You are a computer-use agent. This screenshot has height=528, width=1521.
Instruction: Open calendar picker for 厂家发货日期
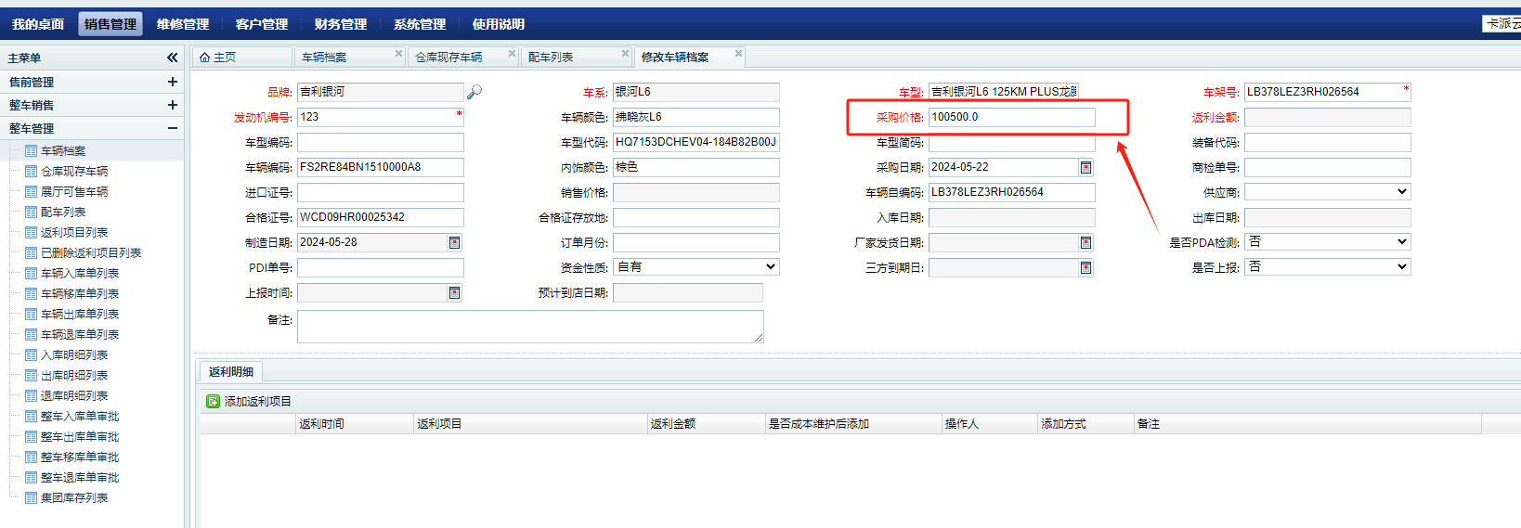coord(1085,242)
